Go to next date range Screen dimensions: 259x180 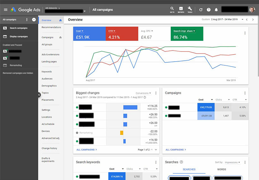[x=253, y=20]
